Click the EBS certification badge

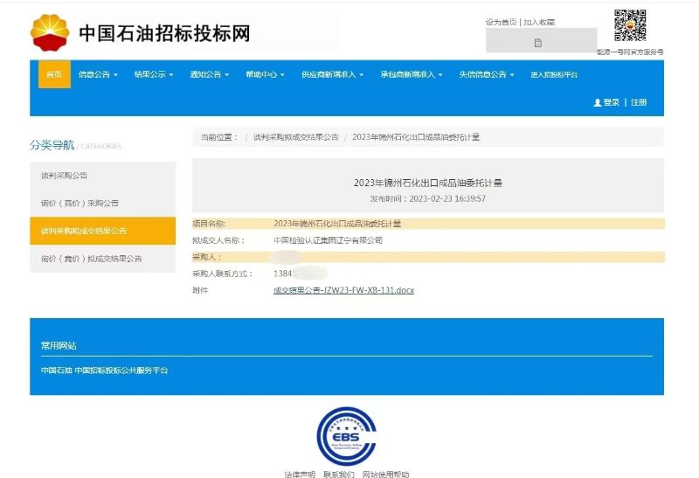(x=346, y=436)
